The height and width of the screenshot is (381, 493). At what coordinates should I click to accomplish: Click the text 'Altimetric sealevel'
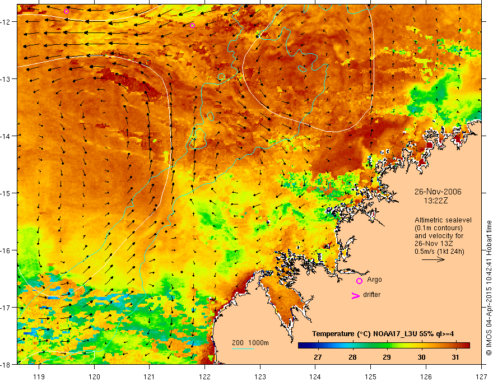(x=443, y=220)
